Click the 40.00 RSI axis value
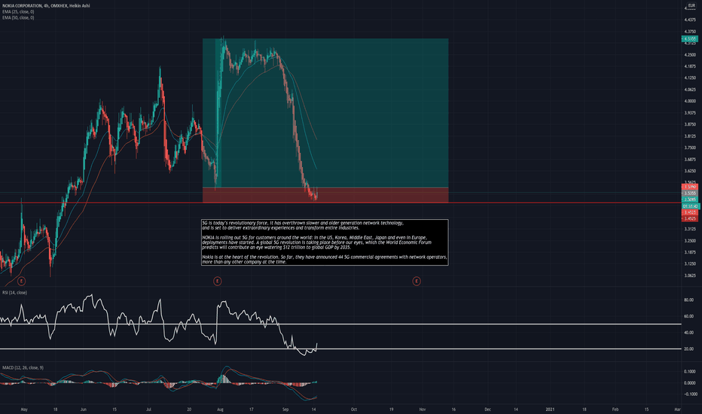Image resolution: width=702 pixels, height=414 pixels. click(x=688, y=333)
